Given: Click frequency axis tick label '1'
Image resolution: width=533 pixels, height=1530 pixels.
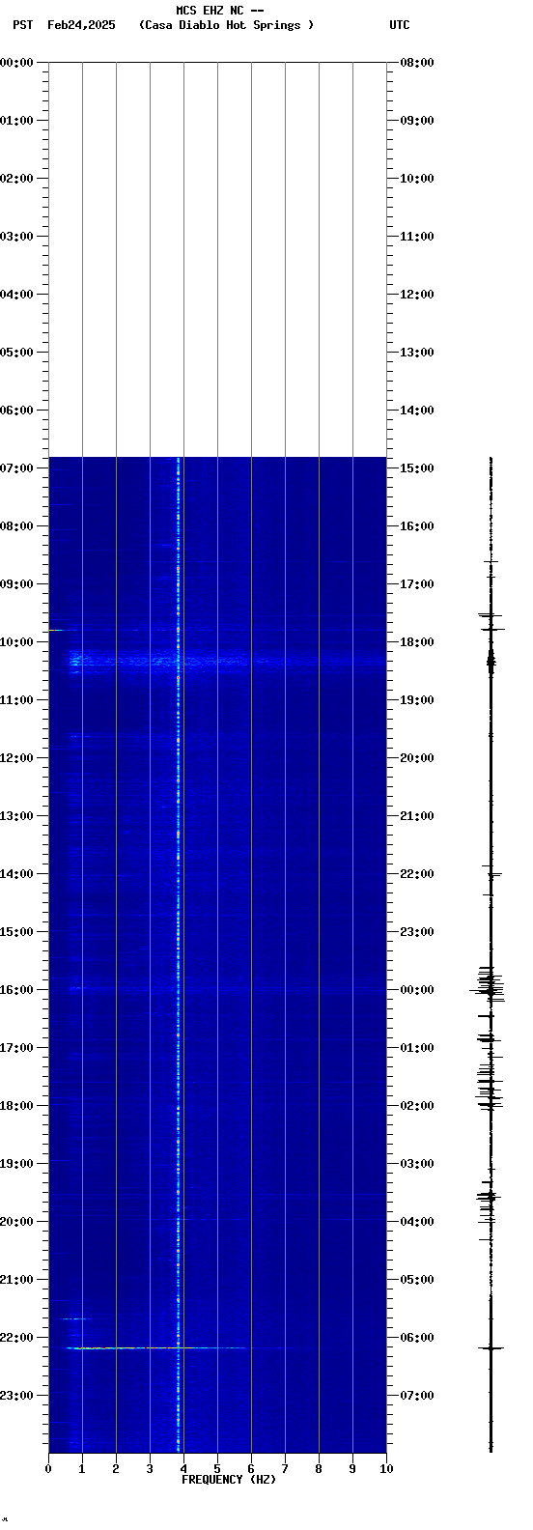Looking at the screenshot, I should 82,1469.
